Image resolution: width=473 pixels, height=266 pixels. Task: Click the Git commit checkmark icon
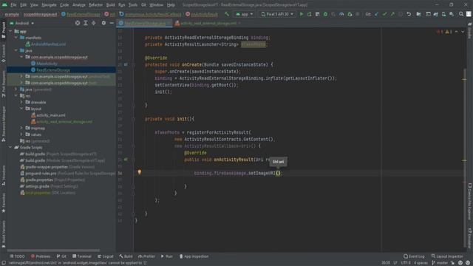pos(384,14)
